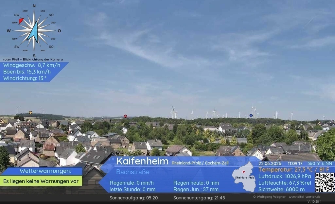Click the 'Sonnenaufgang: 05:20' entry
The image size is (335, 204).
tap(134, 198)
